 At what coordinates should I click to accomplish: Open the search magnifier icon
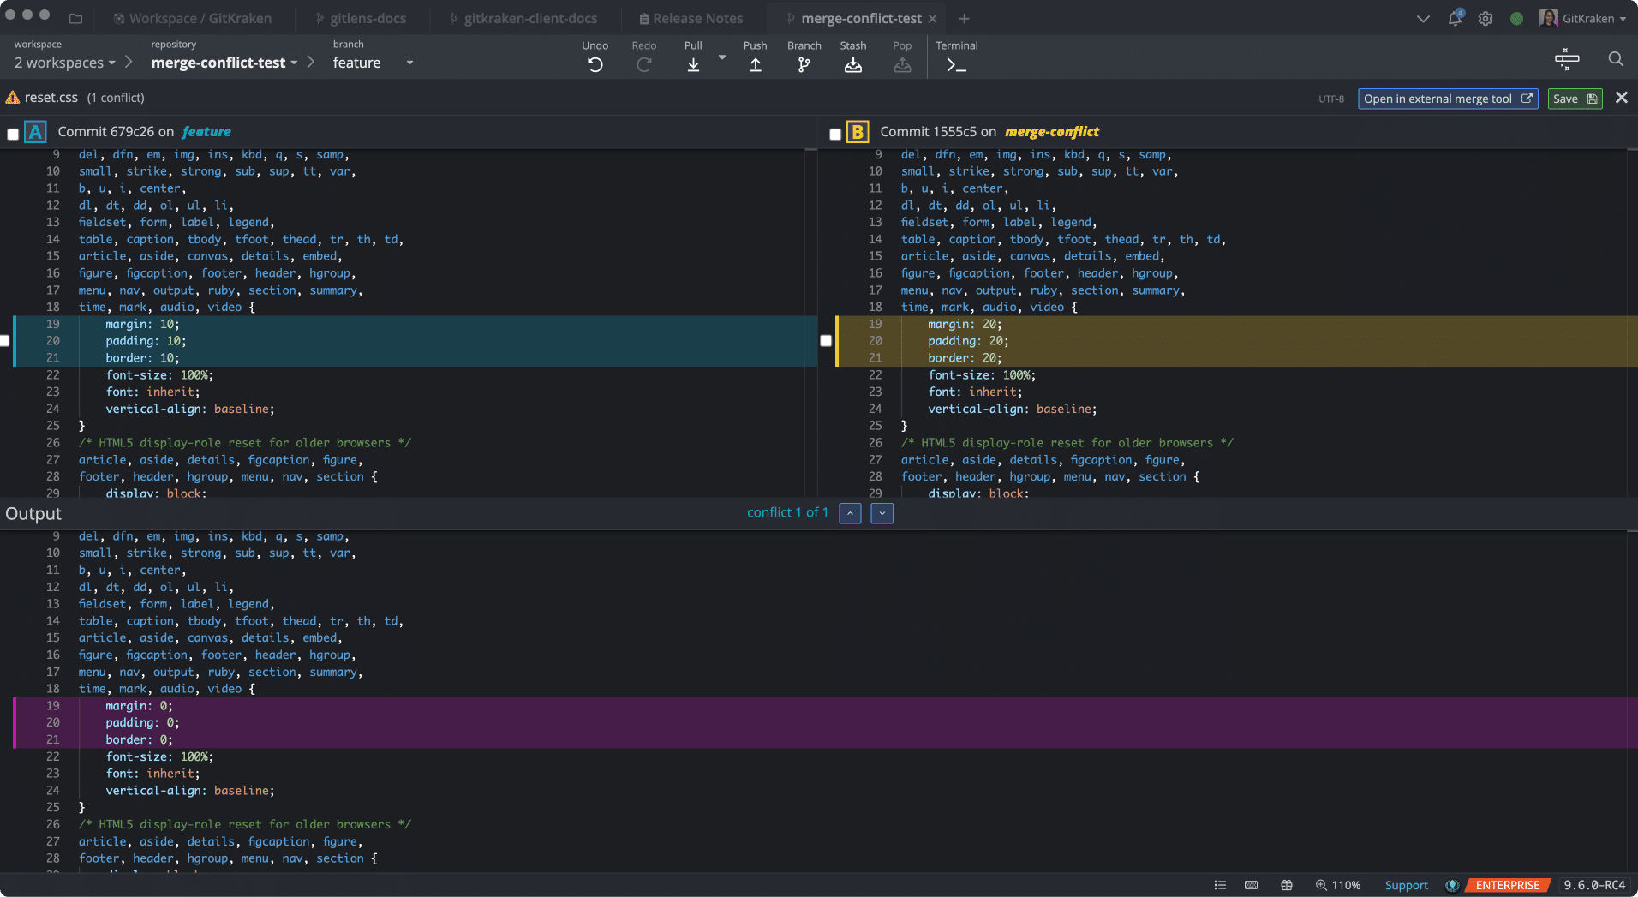click(1616, 59)
